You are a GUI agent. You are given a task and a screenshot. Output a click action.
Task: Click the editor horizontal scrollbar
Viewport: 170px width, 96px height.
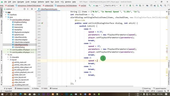pyautogui.click(x=91, y=86)
